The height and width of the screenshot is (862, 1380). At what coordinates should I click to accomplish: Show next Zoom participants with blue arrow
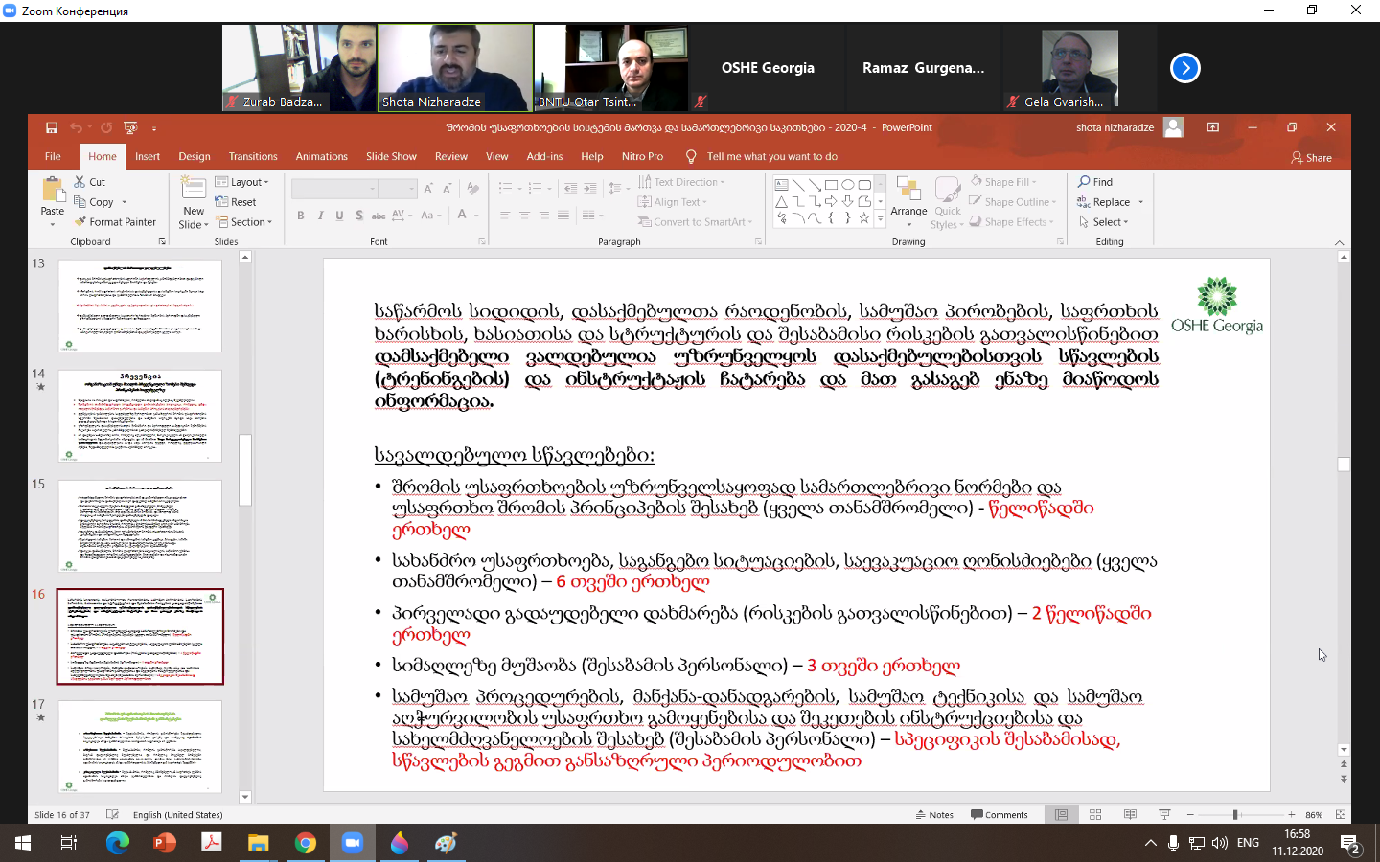pos(1185,68)
